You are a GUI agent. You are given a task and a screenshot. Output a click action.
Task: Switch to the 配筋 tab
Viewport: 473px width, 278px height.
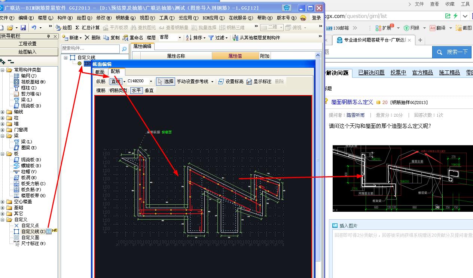click(x=116, y=71)
